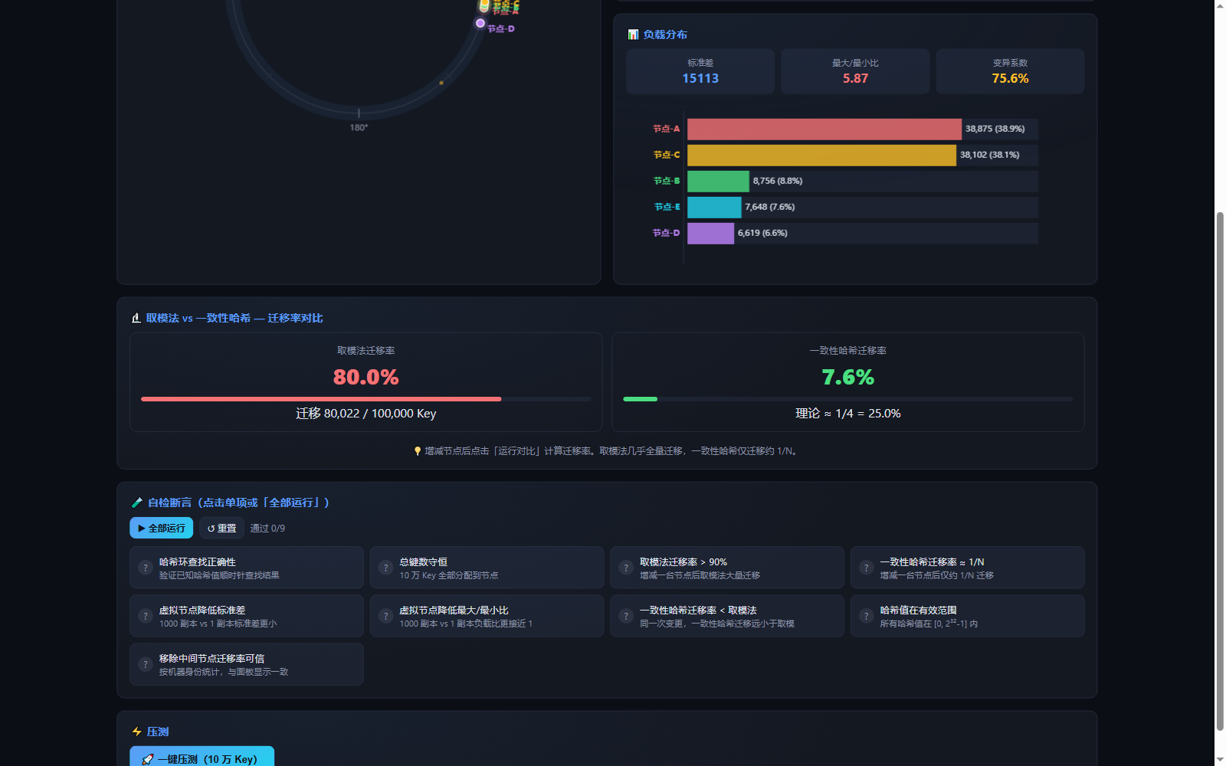The image size is (1226, 766).
Task: Click status icon of 一致性哈希迁移率 < 取模法 assertion
Action: tap(626, 616)
